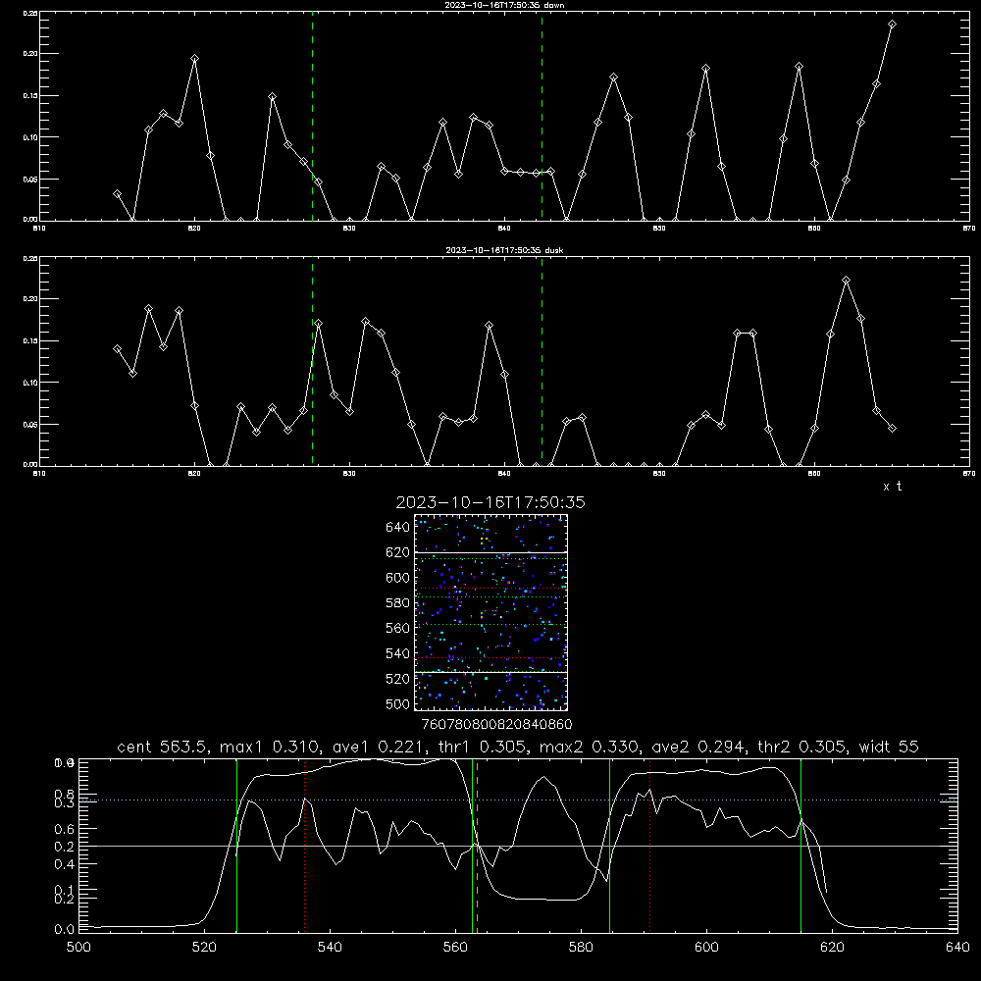This screenshot has width=981, height=981.
Task: Click the dusk plot title text
Action: click(x=504, y=250)
